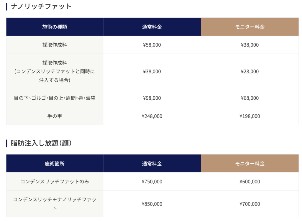Viewport: 302px width, 222px height.
Task: Click the ¥198,000 monitor price cell
Action: 250,116
